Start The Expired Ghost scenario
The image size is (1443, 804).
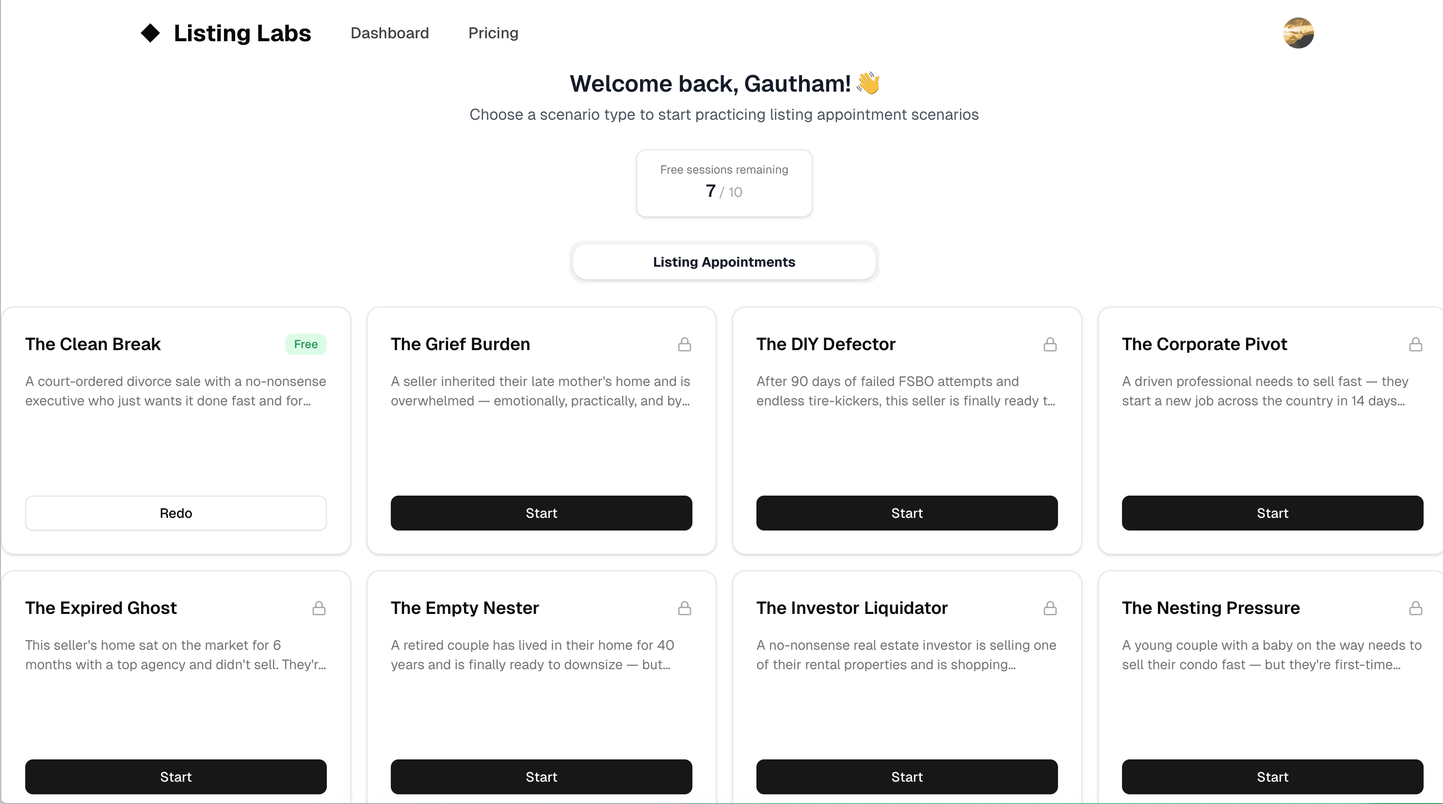(x=176, y=776)
